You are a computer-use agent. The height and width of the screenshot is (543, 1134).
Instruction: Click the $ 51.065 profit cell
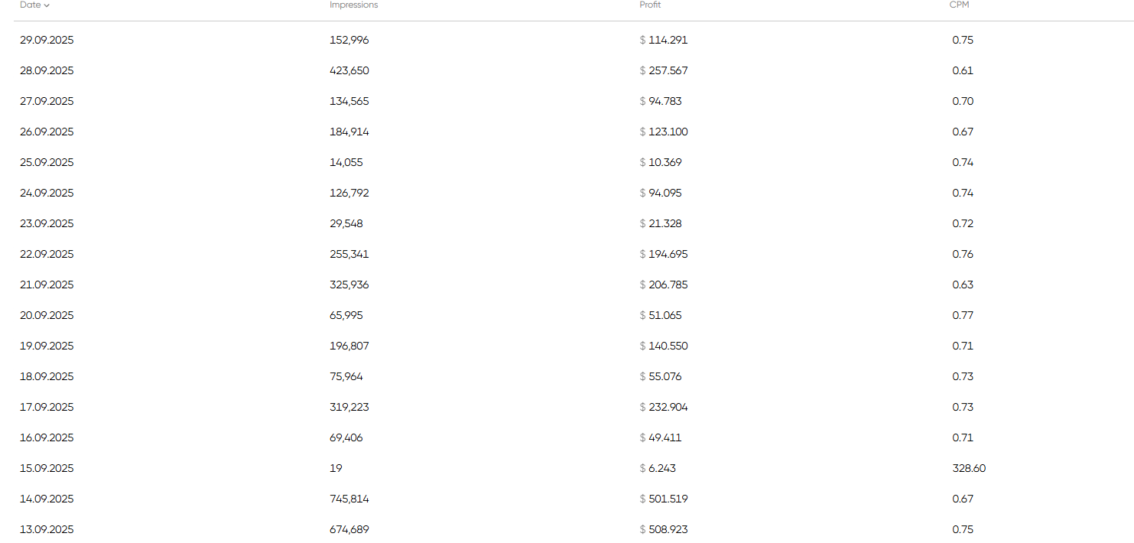pos(661,315)
